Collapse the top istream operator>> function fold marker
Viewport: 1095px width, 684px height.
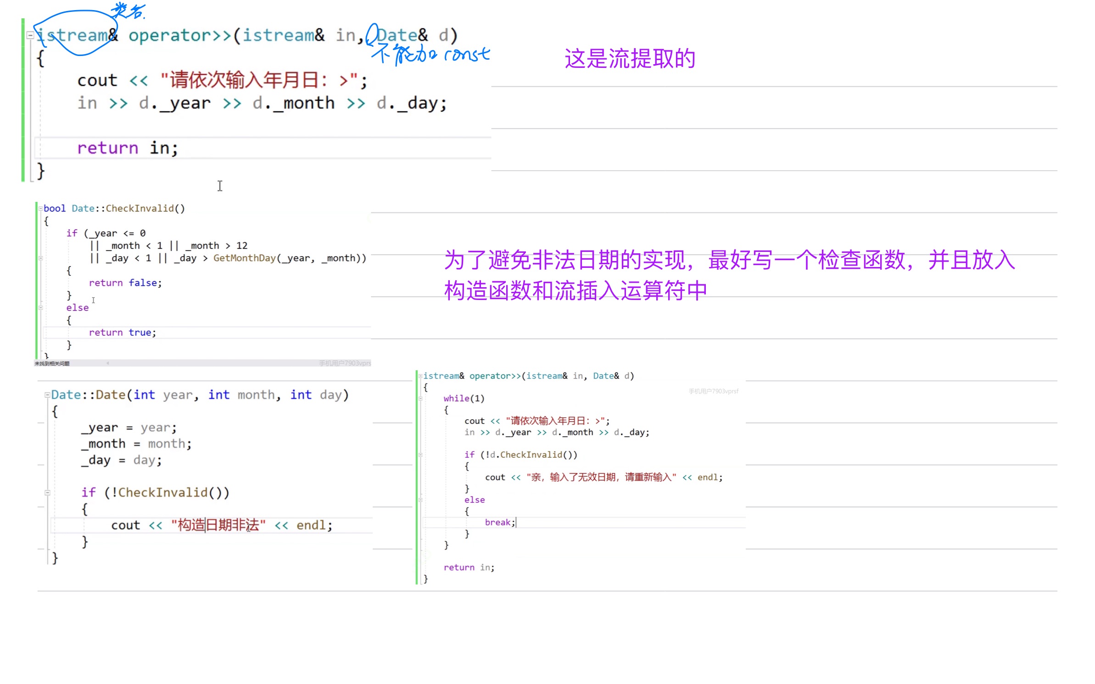(x=30, y=35)
